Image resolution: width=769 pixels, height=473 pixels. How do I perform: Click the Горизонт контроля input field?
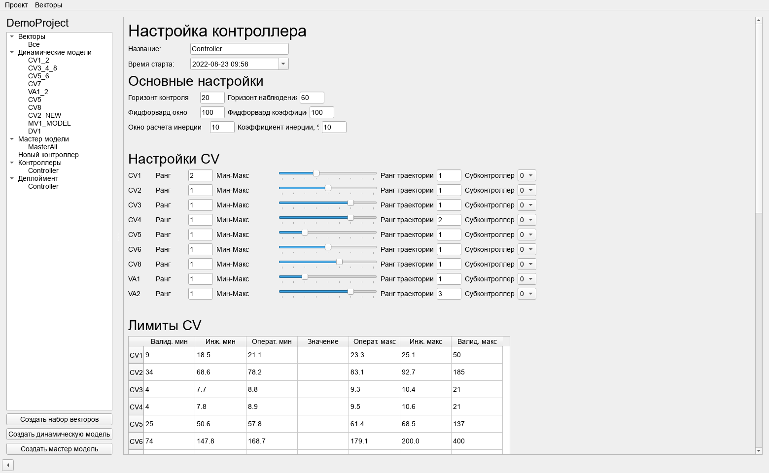(x=212, y=98)
